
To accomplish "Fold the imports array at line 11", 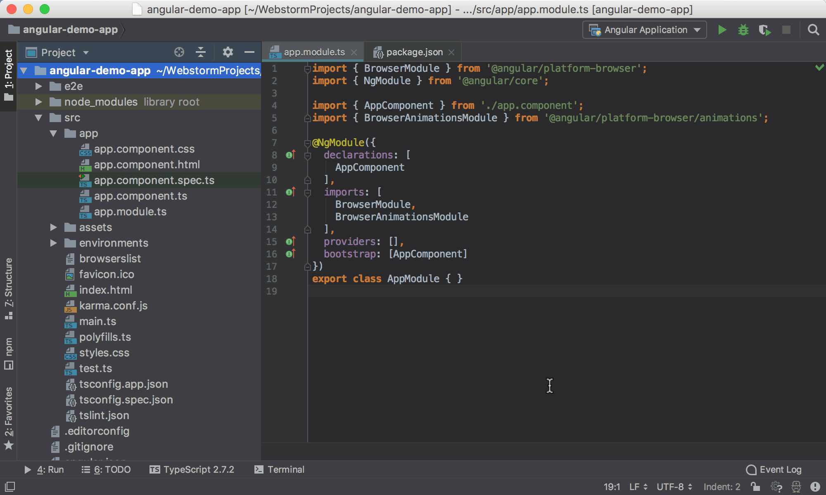I will point(308,193).
